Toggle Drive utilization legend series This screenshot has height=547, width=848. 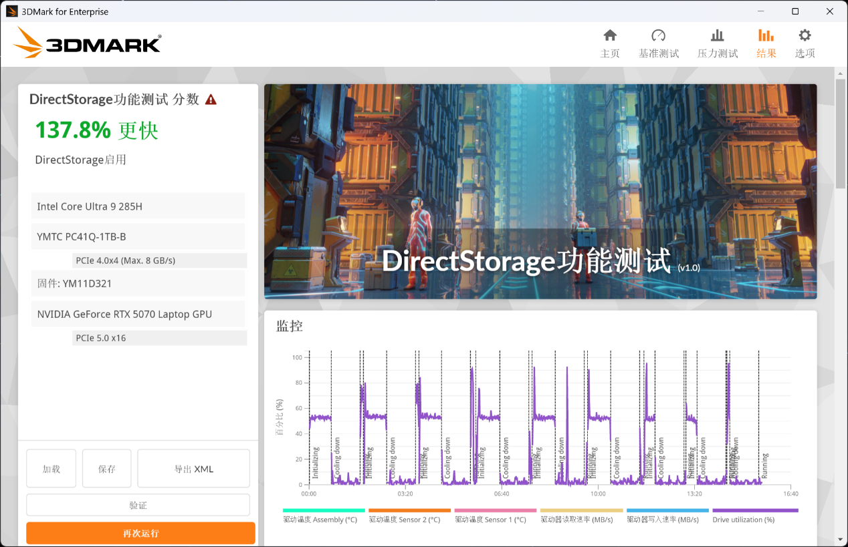point(755,516)
